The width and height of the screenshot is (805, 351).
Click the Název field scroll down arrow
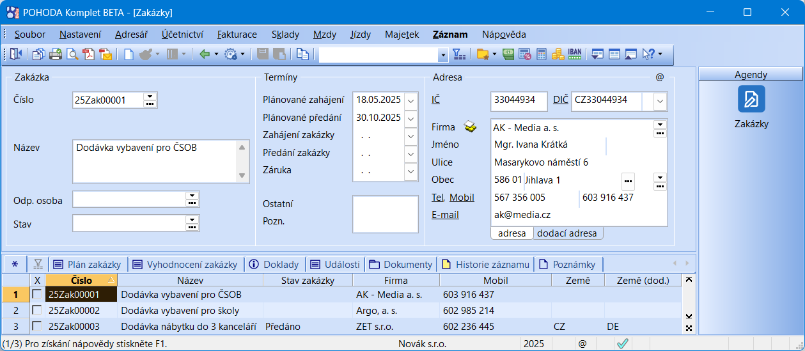(x=242, y=176)
